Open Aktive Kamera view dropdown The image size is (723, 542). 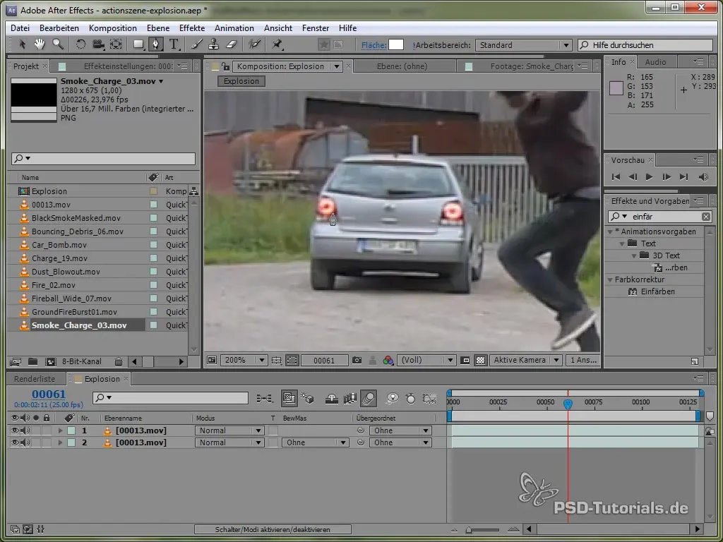(x=525, y=361)
